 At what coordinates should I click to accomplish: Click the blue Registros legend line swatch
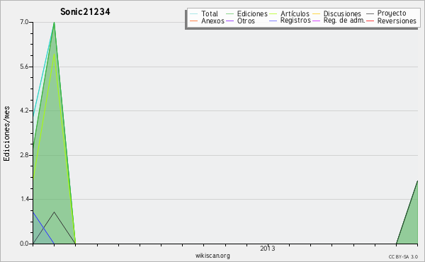[x=273, y=21]
